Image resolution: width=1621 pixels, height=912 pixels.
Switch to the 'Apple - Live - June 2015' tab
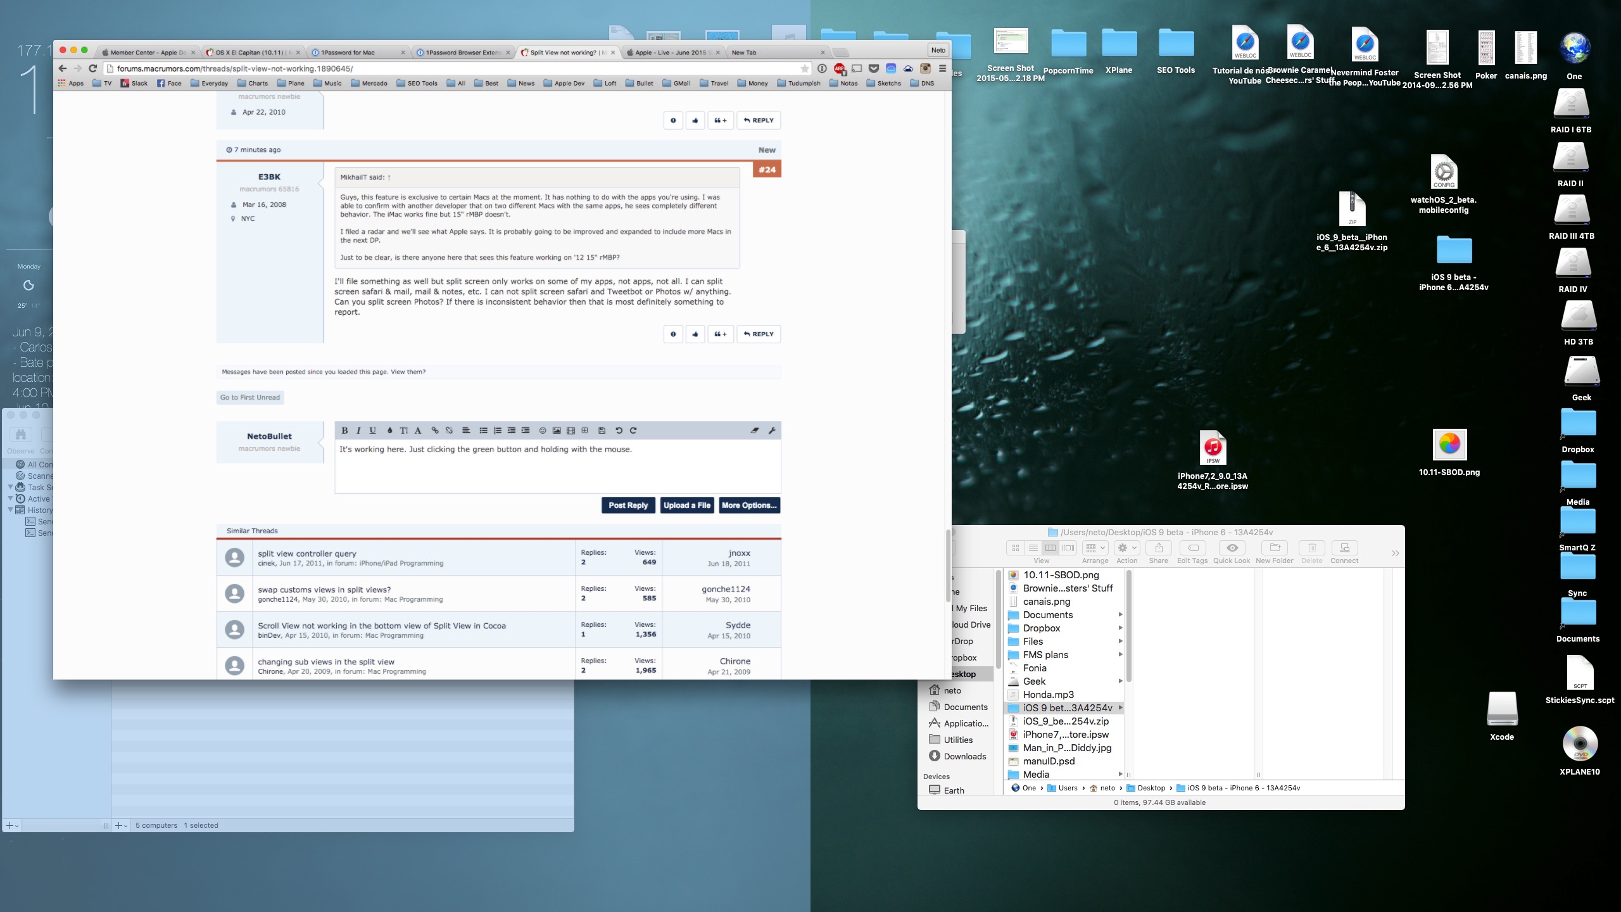[x=672, y=53]
